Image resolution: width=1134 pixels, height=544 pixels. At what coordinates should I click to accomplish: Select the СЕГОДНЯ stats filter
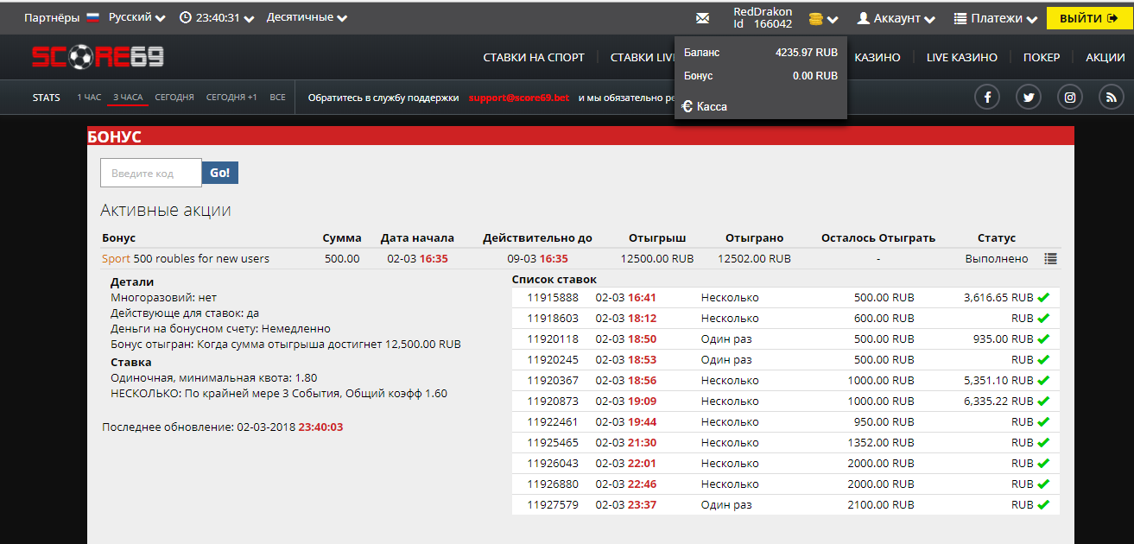click(174, 98)
